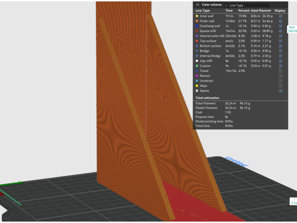The height and width of the screenshot is (223, 297).
Task: Click the Untitled plate name on bed
Action: pyautogui.click(x=236, y=162)
